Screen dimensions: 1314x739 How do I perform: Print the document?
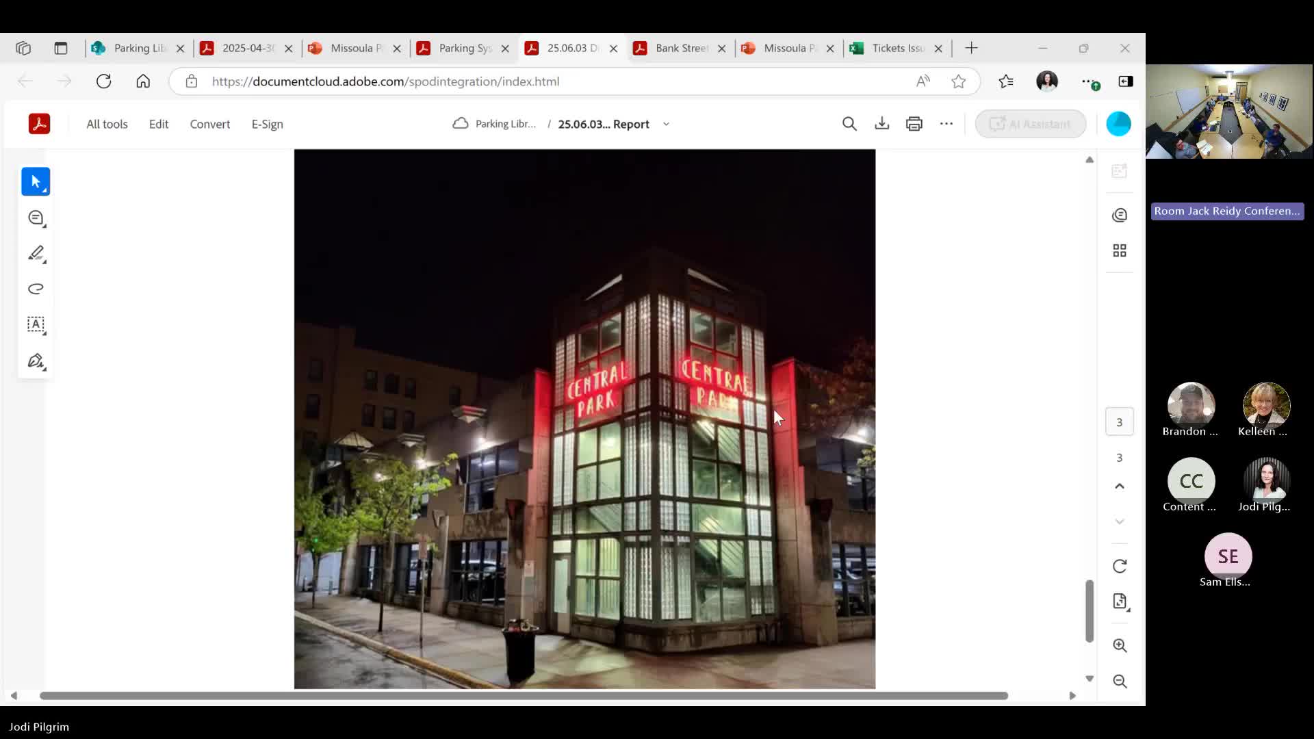914,124
